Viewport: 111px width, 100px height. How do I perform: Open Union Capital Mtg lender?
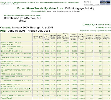tap(16, 67)
